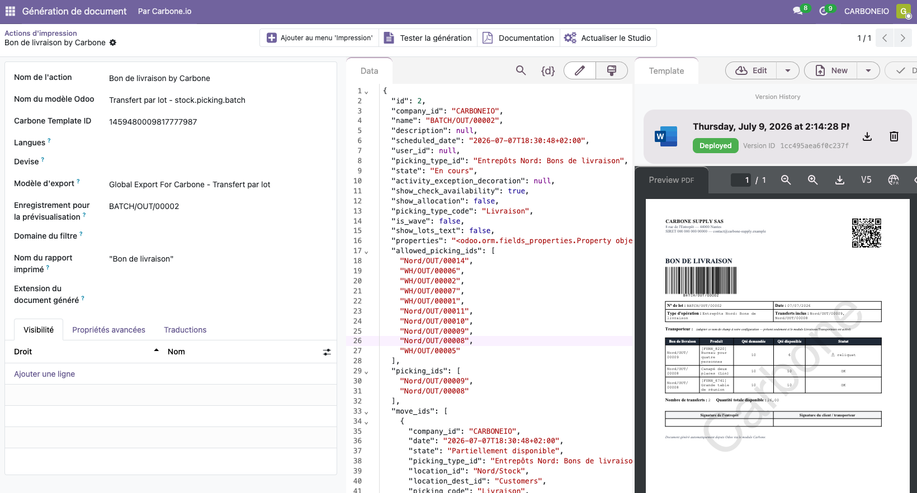Click the Carbone Template ID value
The width and height of the screenshot is (917, 493).
(x=153, y=122)
